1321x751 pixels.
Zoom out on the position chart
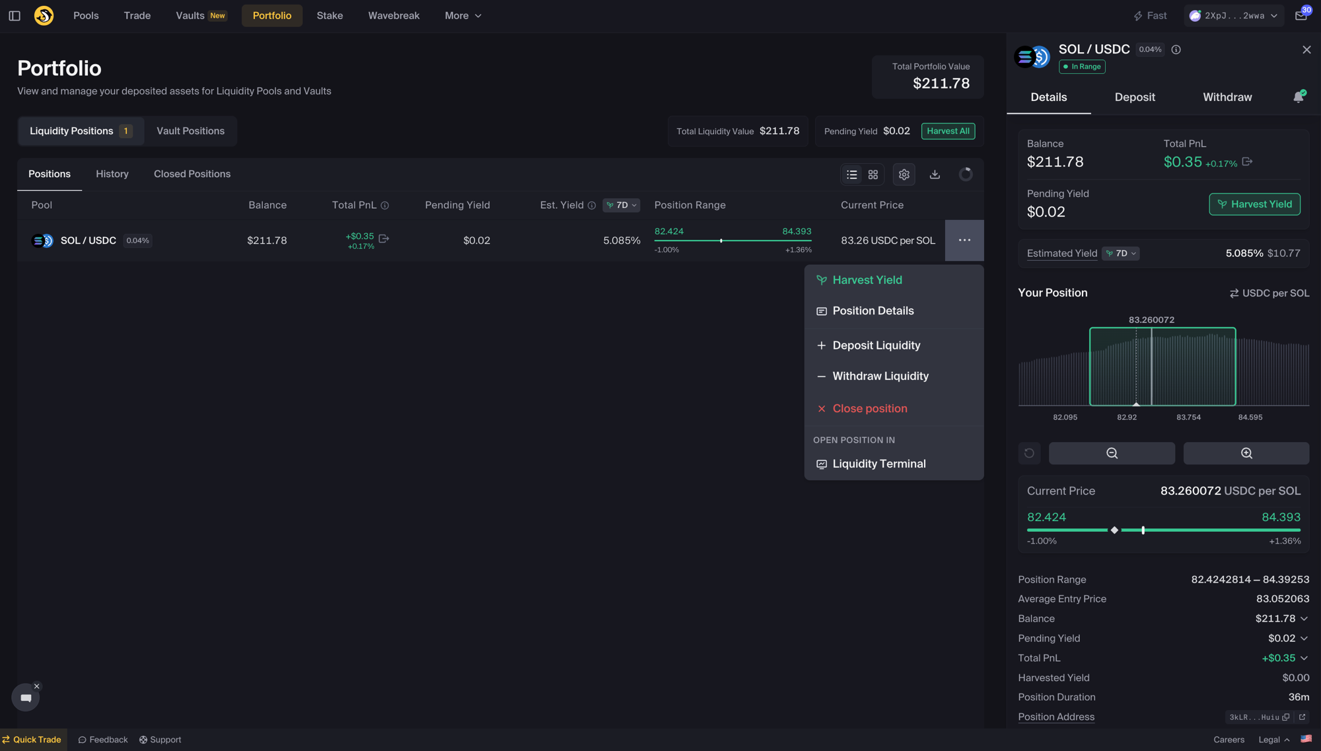click(1112, 453)
